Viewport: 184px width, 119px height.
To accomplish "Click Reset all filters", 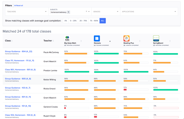I will (18, 5).
